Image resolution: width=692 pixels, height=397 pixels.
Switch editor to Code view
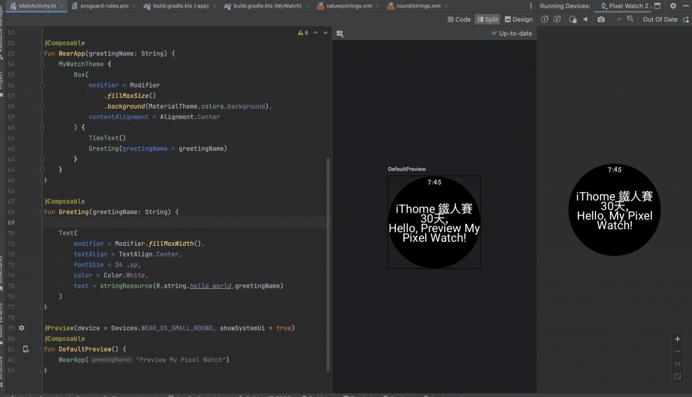459,20
